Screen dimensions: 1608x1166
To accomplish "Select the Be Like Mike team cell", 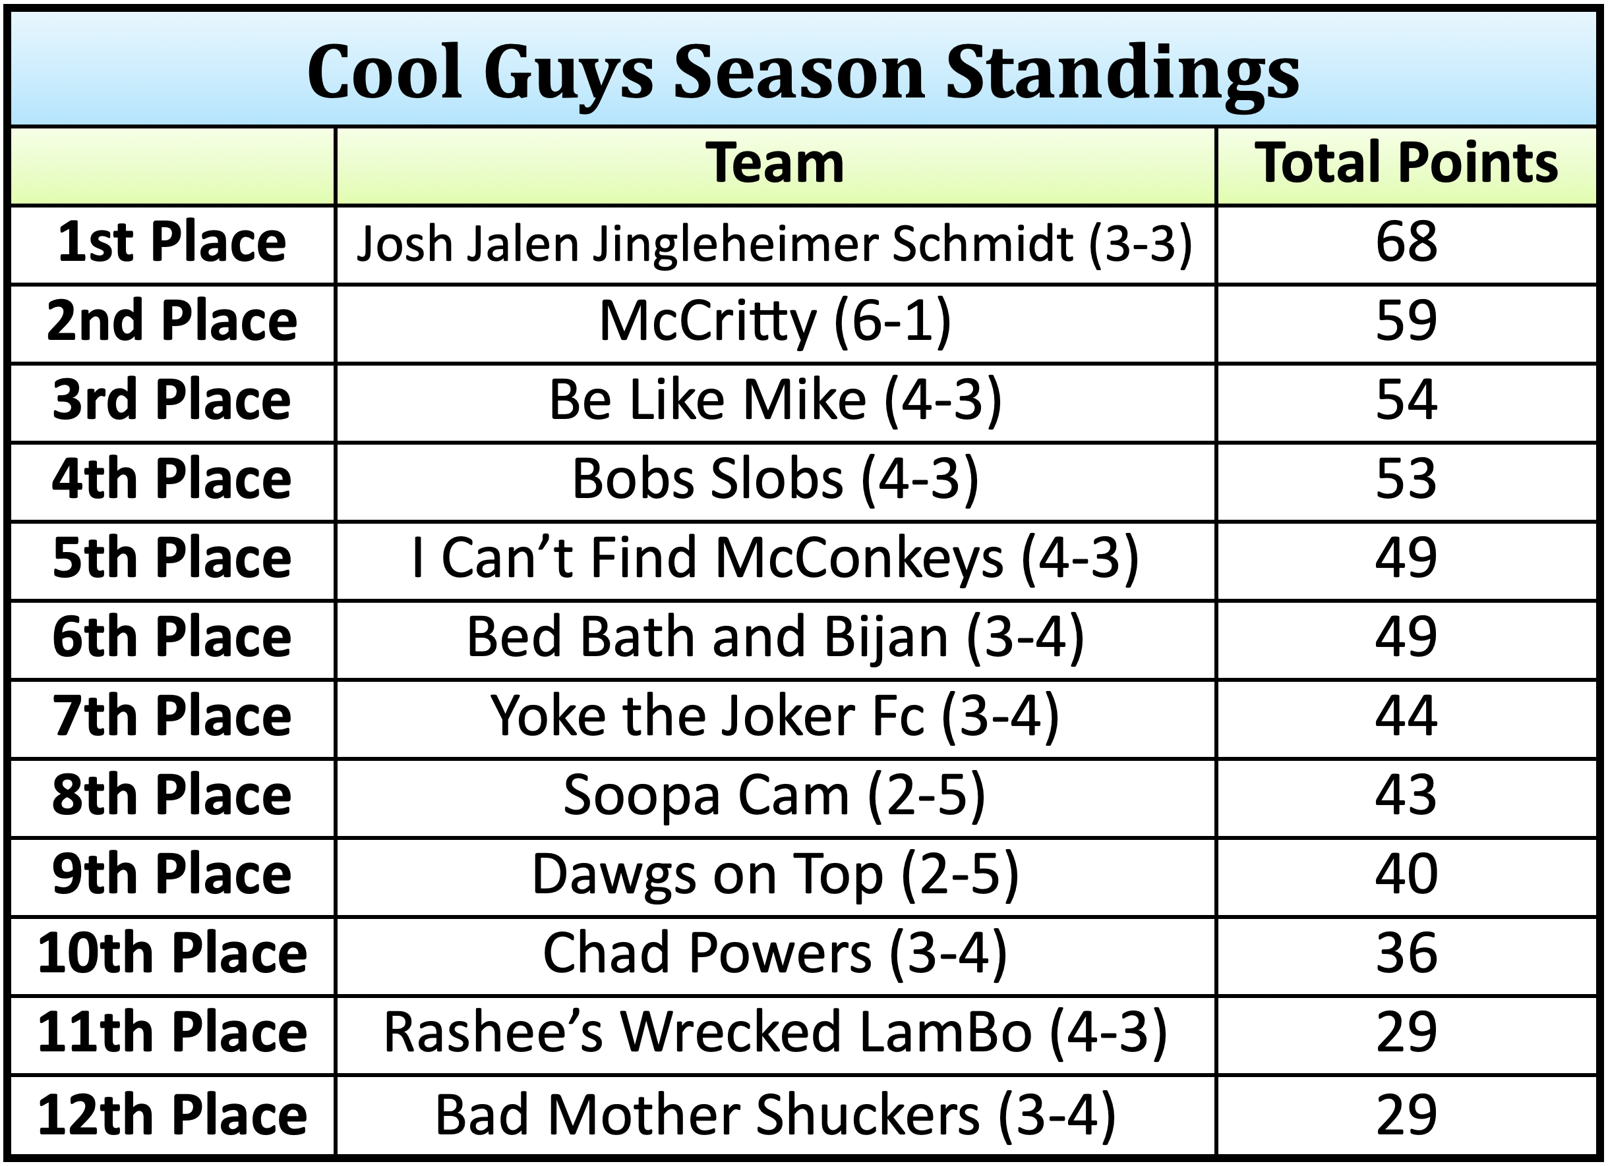I will pos(775,401).
